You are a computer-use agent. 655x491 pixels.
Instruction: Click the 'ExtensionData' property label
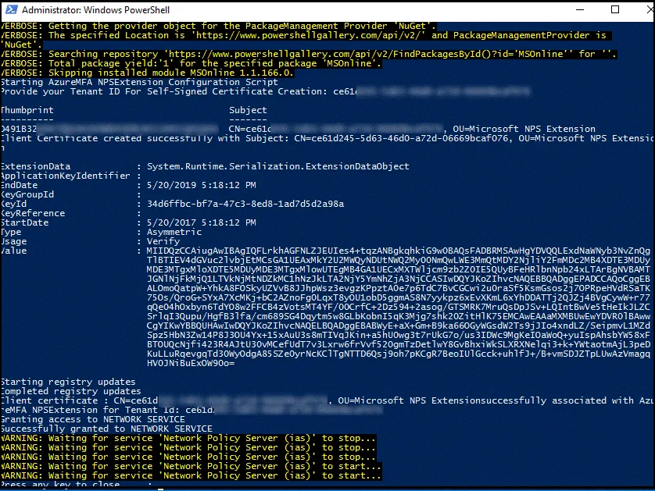(35, 166)
